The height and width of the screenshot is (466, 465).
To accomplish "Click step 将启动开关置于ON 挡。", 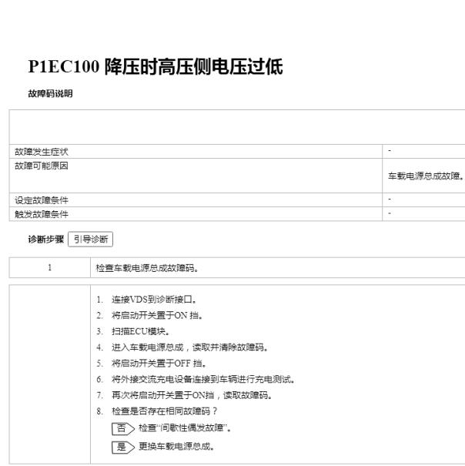I will [157, 315].
